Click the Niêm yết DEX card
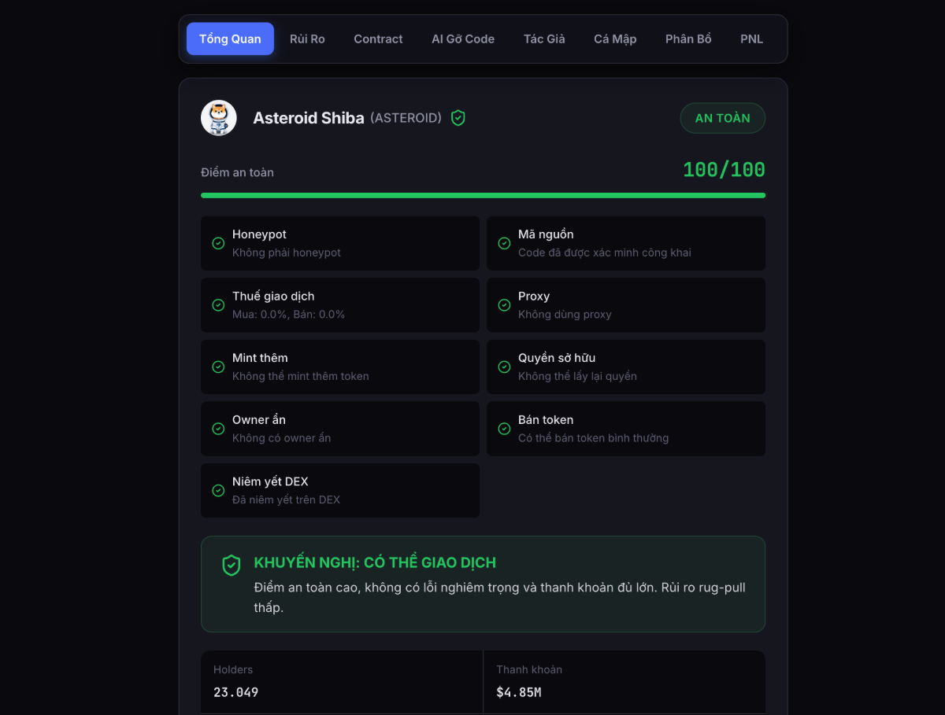The image size is (945, 715). [x=339, y=490]
